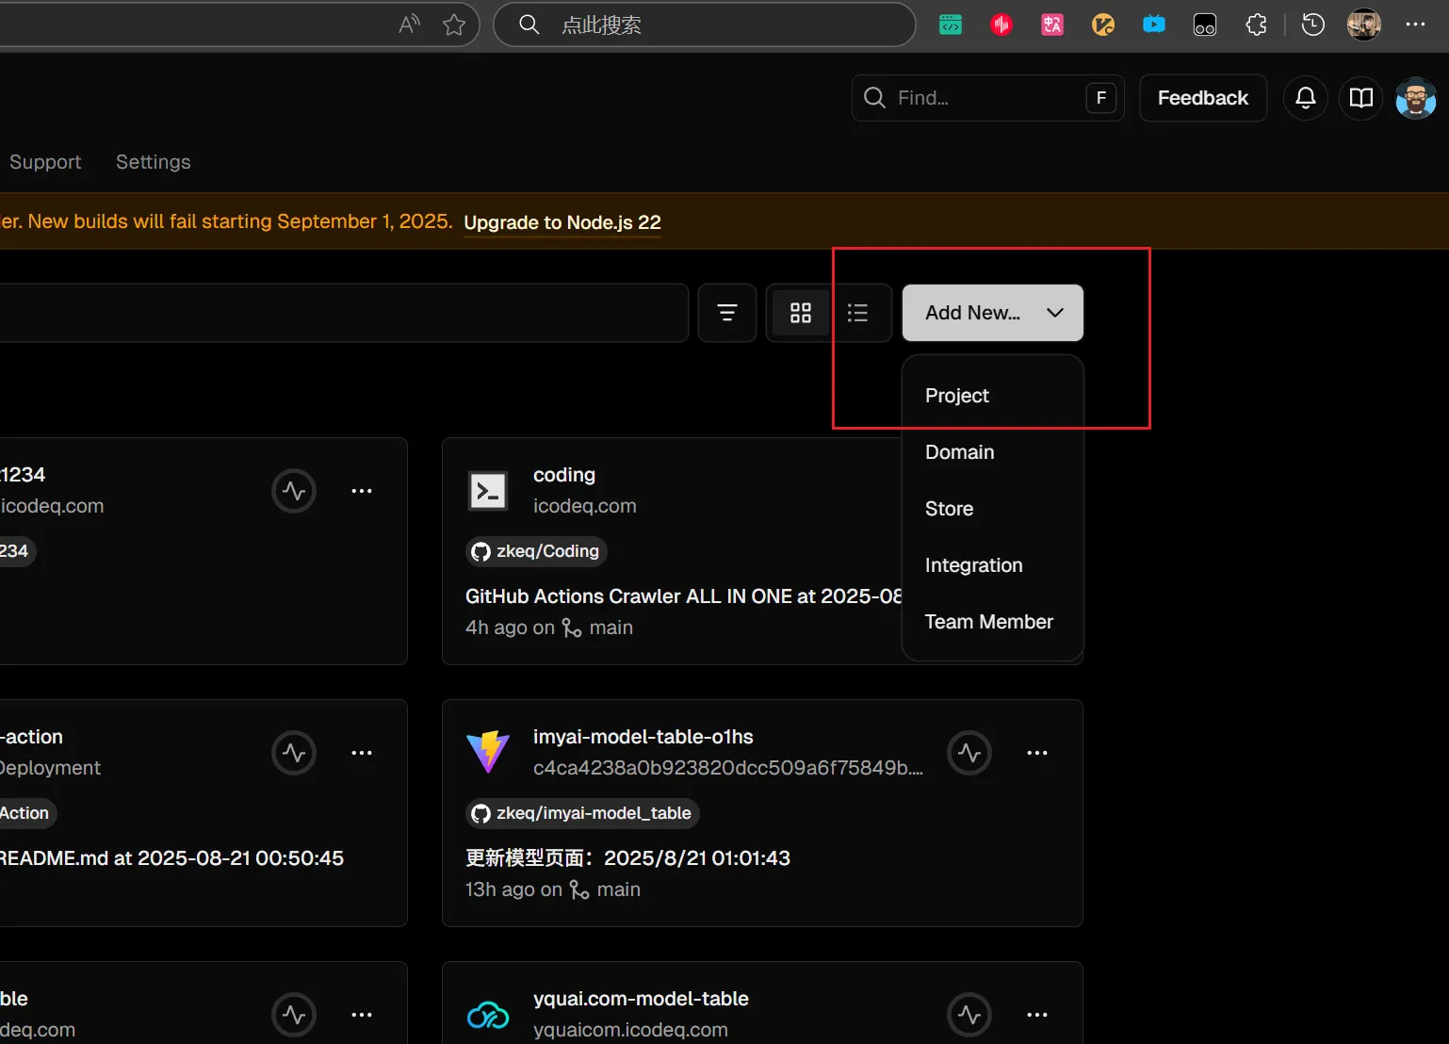Open the browser settings and more menu

(x=1415, y=24)
